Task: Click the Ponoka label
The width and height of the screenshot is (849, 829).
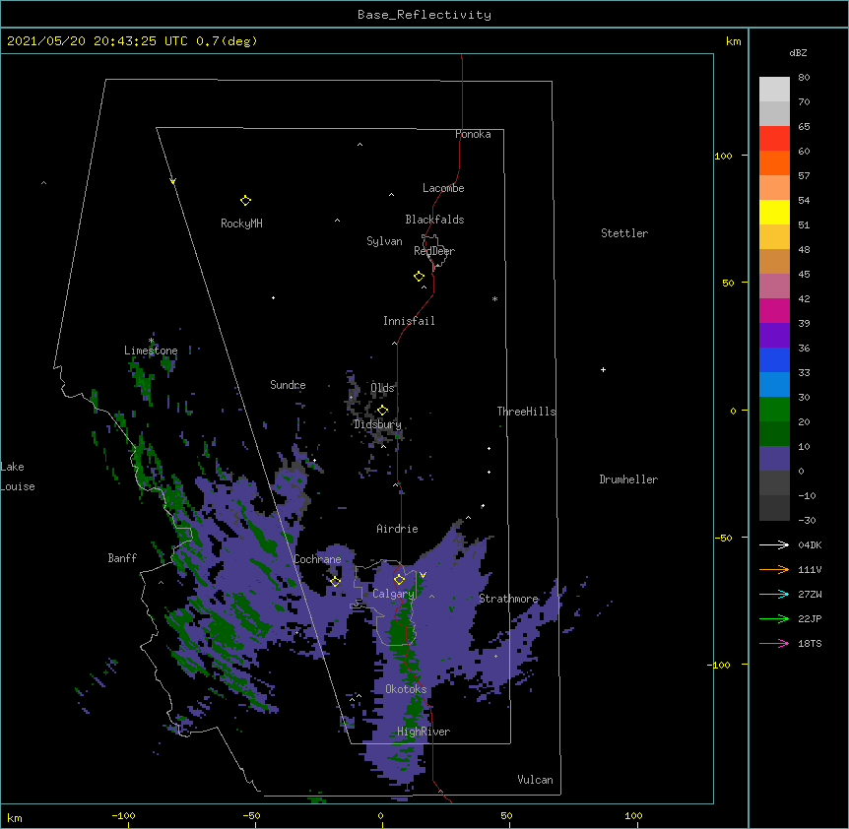Action: click(x=473, y=134)
